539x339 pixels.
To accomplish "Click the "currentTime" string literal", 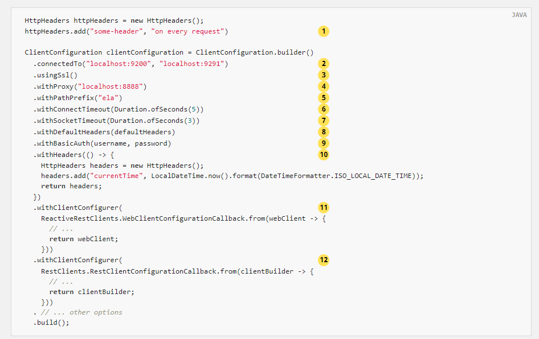I will coord(117,176).
